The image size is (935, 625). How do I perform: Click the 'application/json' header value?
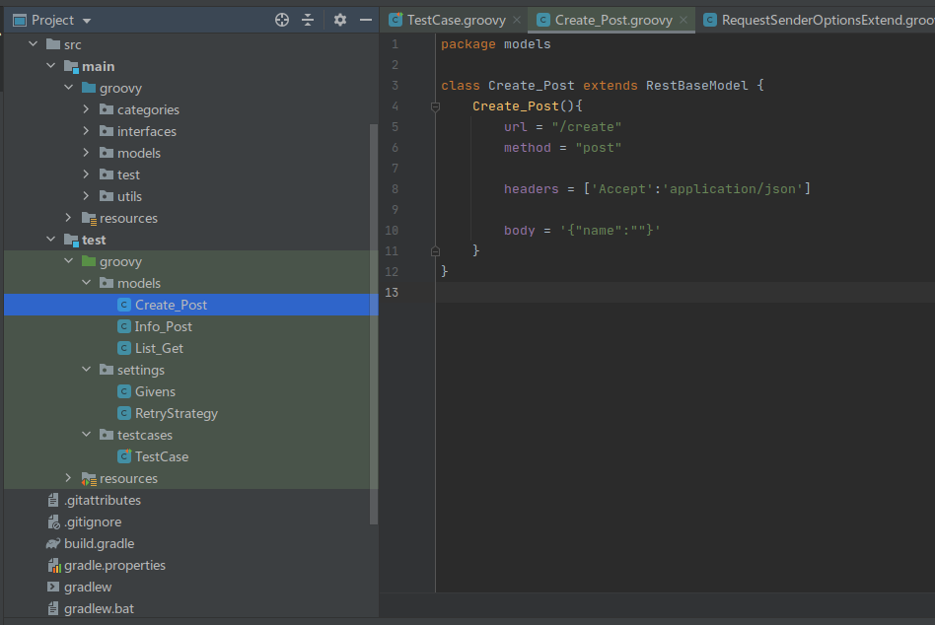pos(732,189)
